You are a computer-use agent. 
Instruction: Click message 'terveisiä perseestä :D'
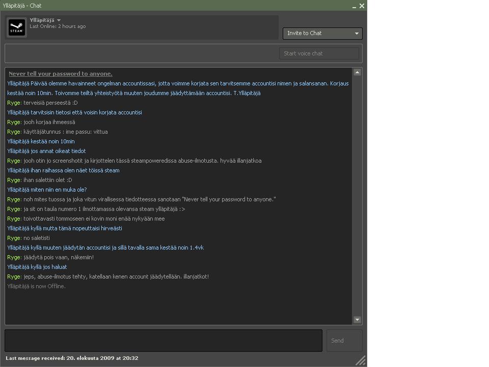click(50, 103)
